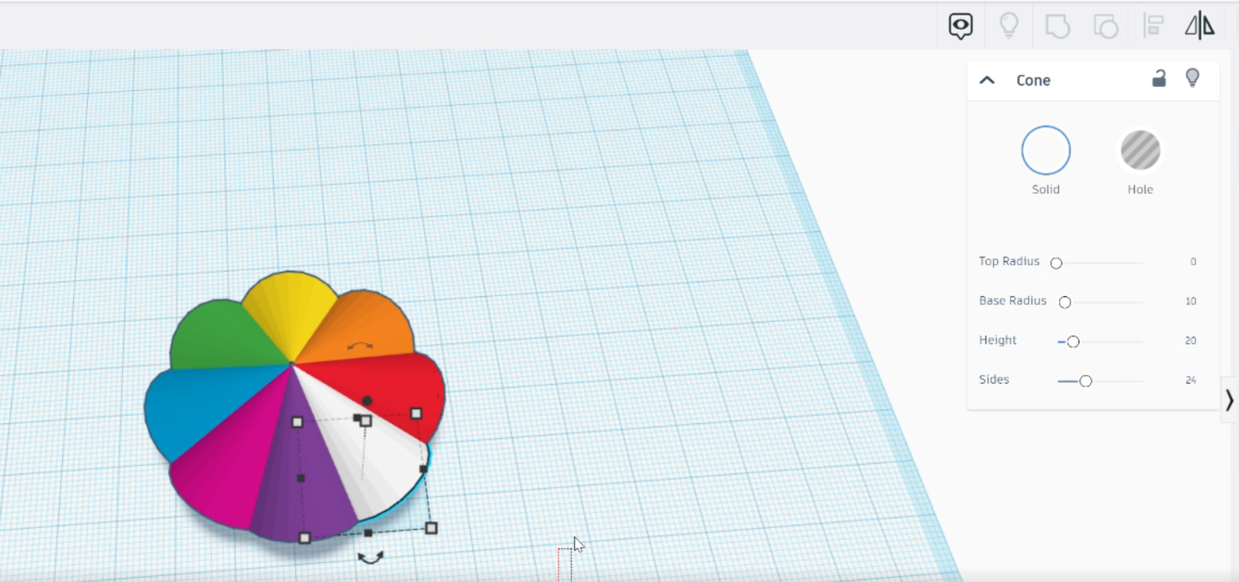This screenshot has height=582, width=1239.
Task: Select the yellow cone petal
Action: 289,310
